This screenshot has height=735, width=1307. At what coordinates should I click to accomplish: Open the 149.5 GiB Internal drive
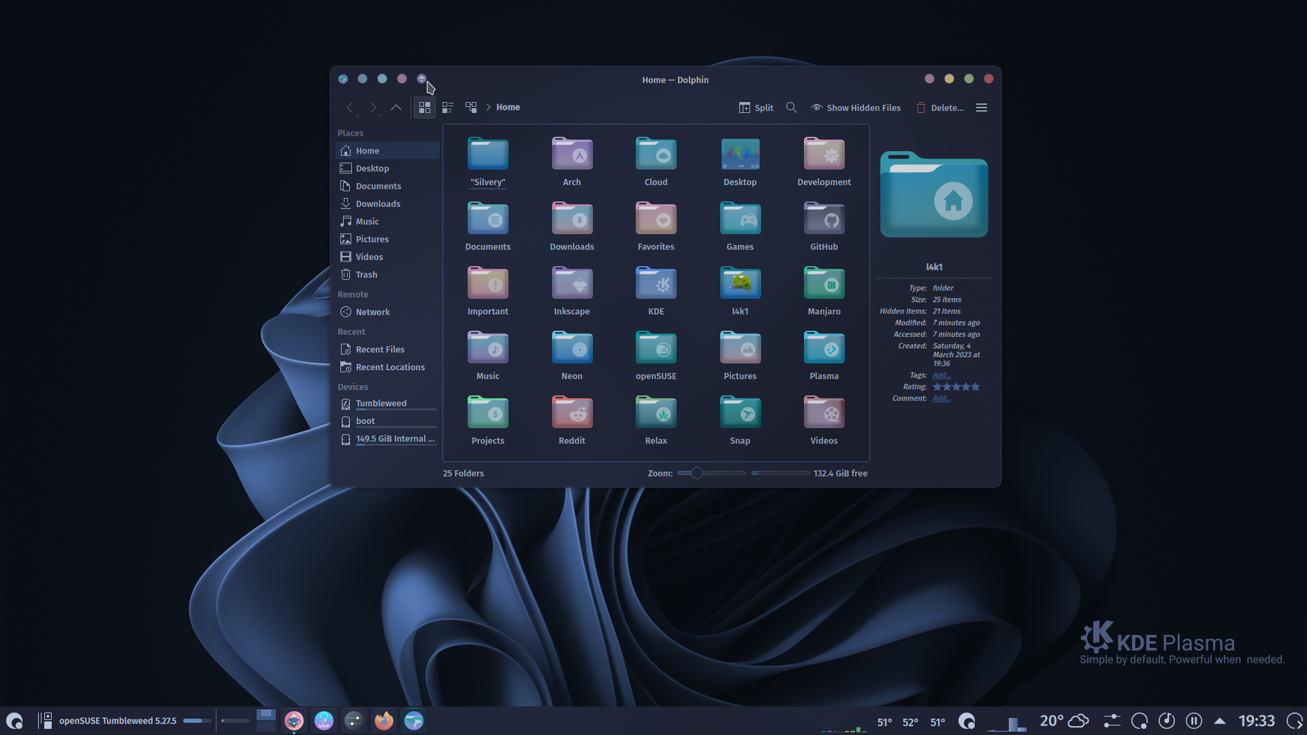point(387,439)
